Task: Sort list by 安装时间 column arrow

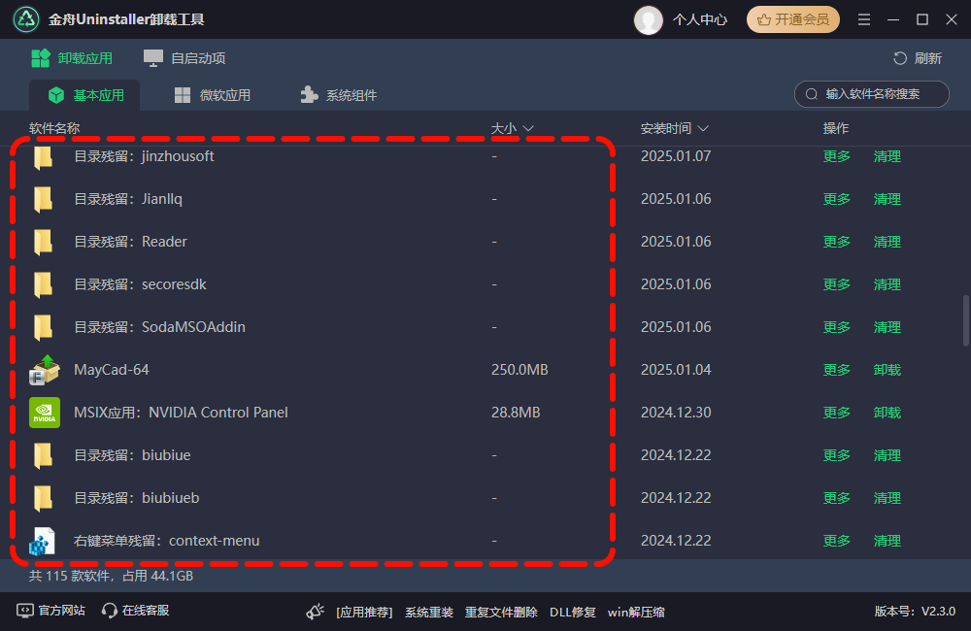Action: pos(703,128)
